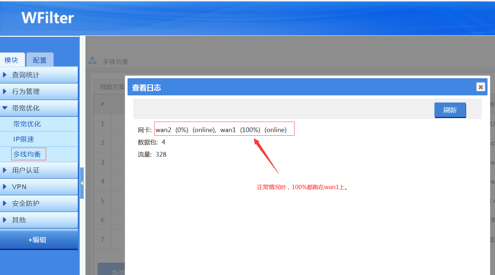Expand the 其他 section
The height and width of the screenshot is (275, 495).
point(39,220)
